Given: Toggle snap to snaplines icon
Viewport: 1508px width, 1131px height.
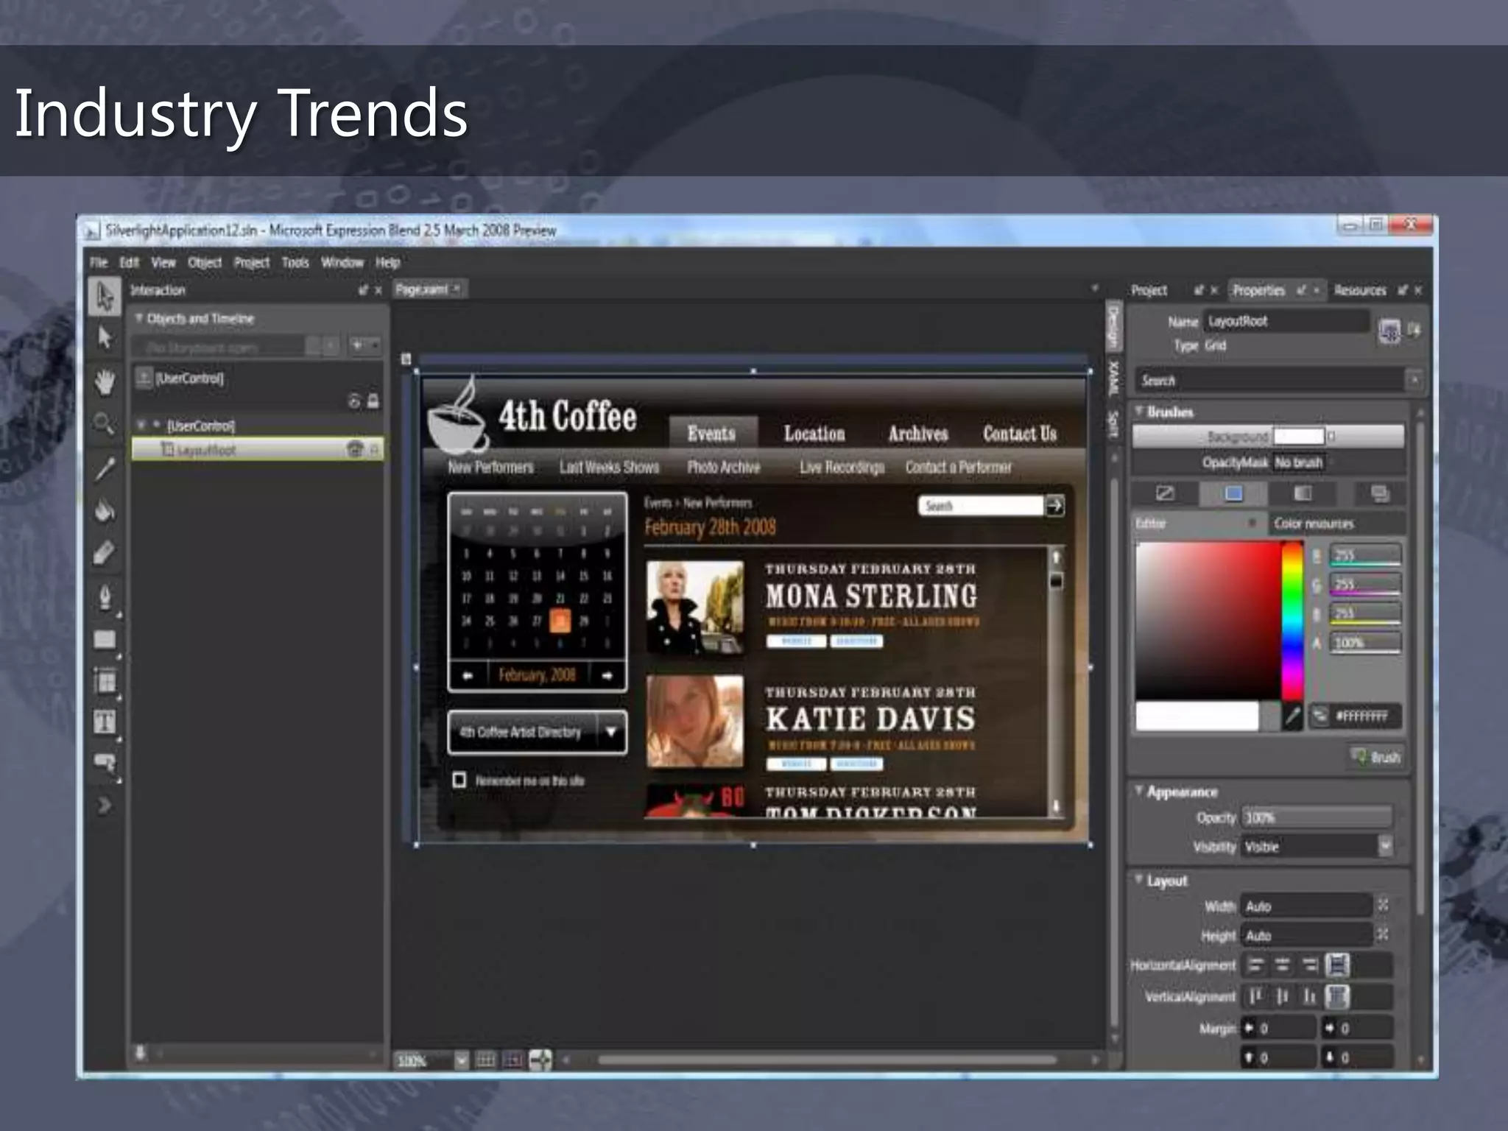Looking at the screenshot, I should (540, 1060).
